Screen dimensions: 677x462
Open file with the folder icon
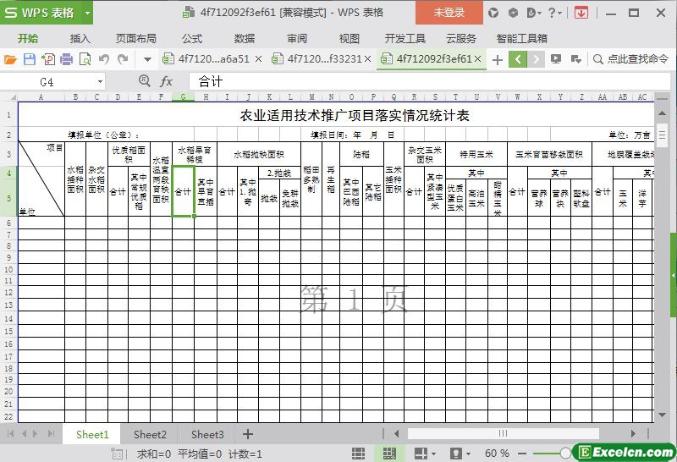[x=10, y=58]
